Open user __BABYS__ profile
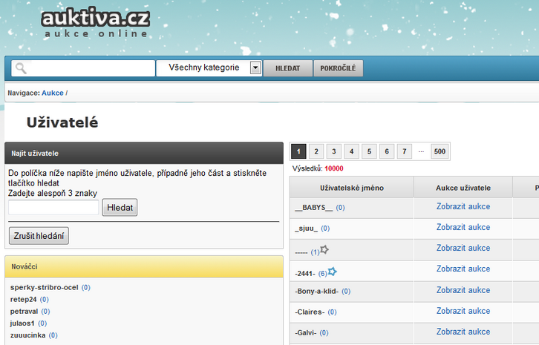Image resolution: width=539 pixels, height=345 pixels. tap(314, 208)
